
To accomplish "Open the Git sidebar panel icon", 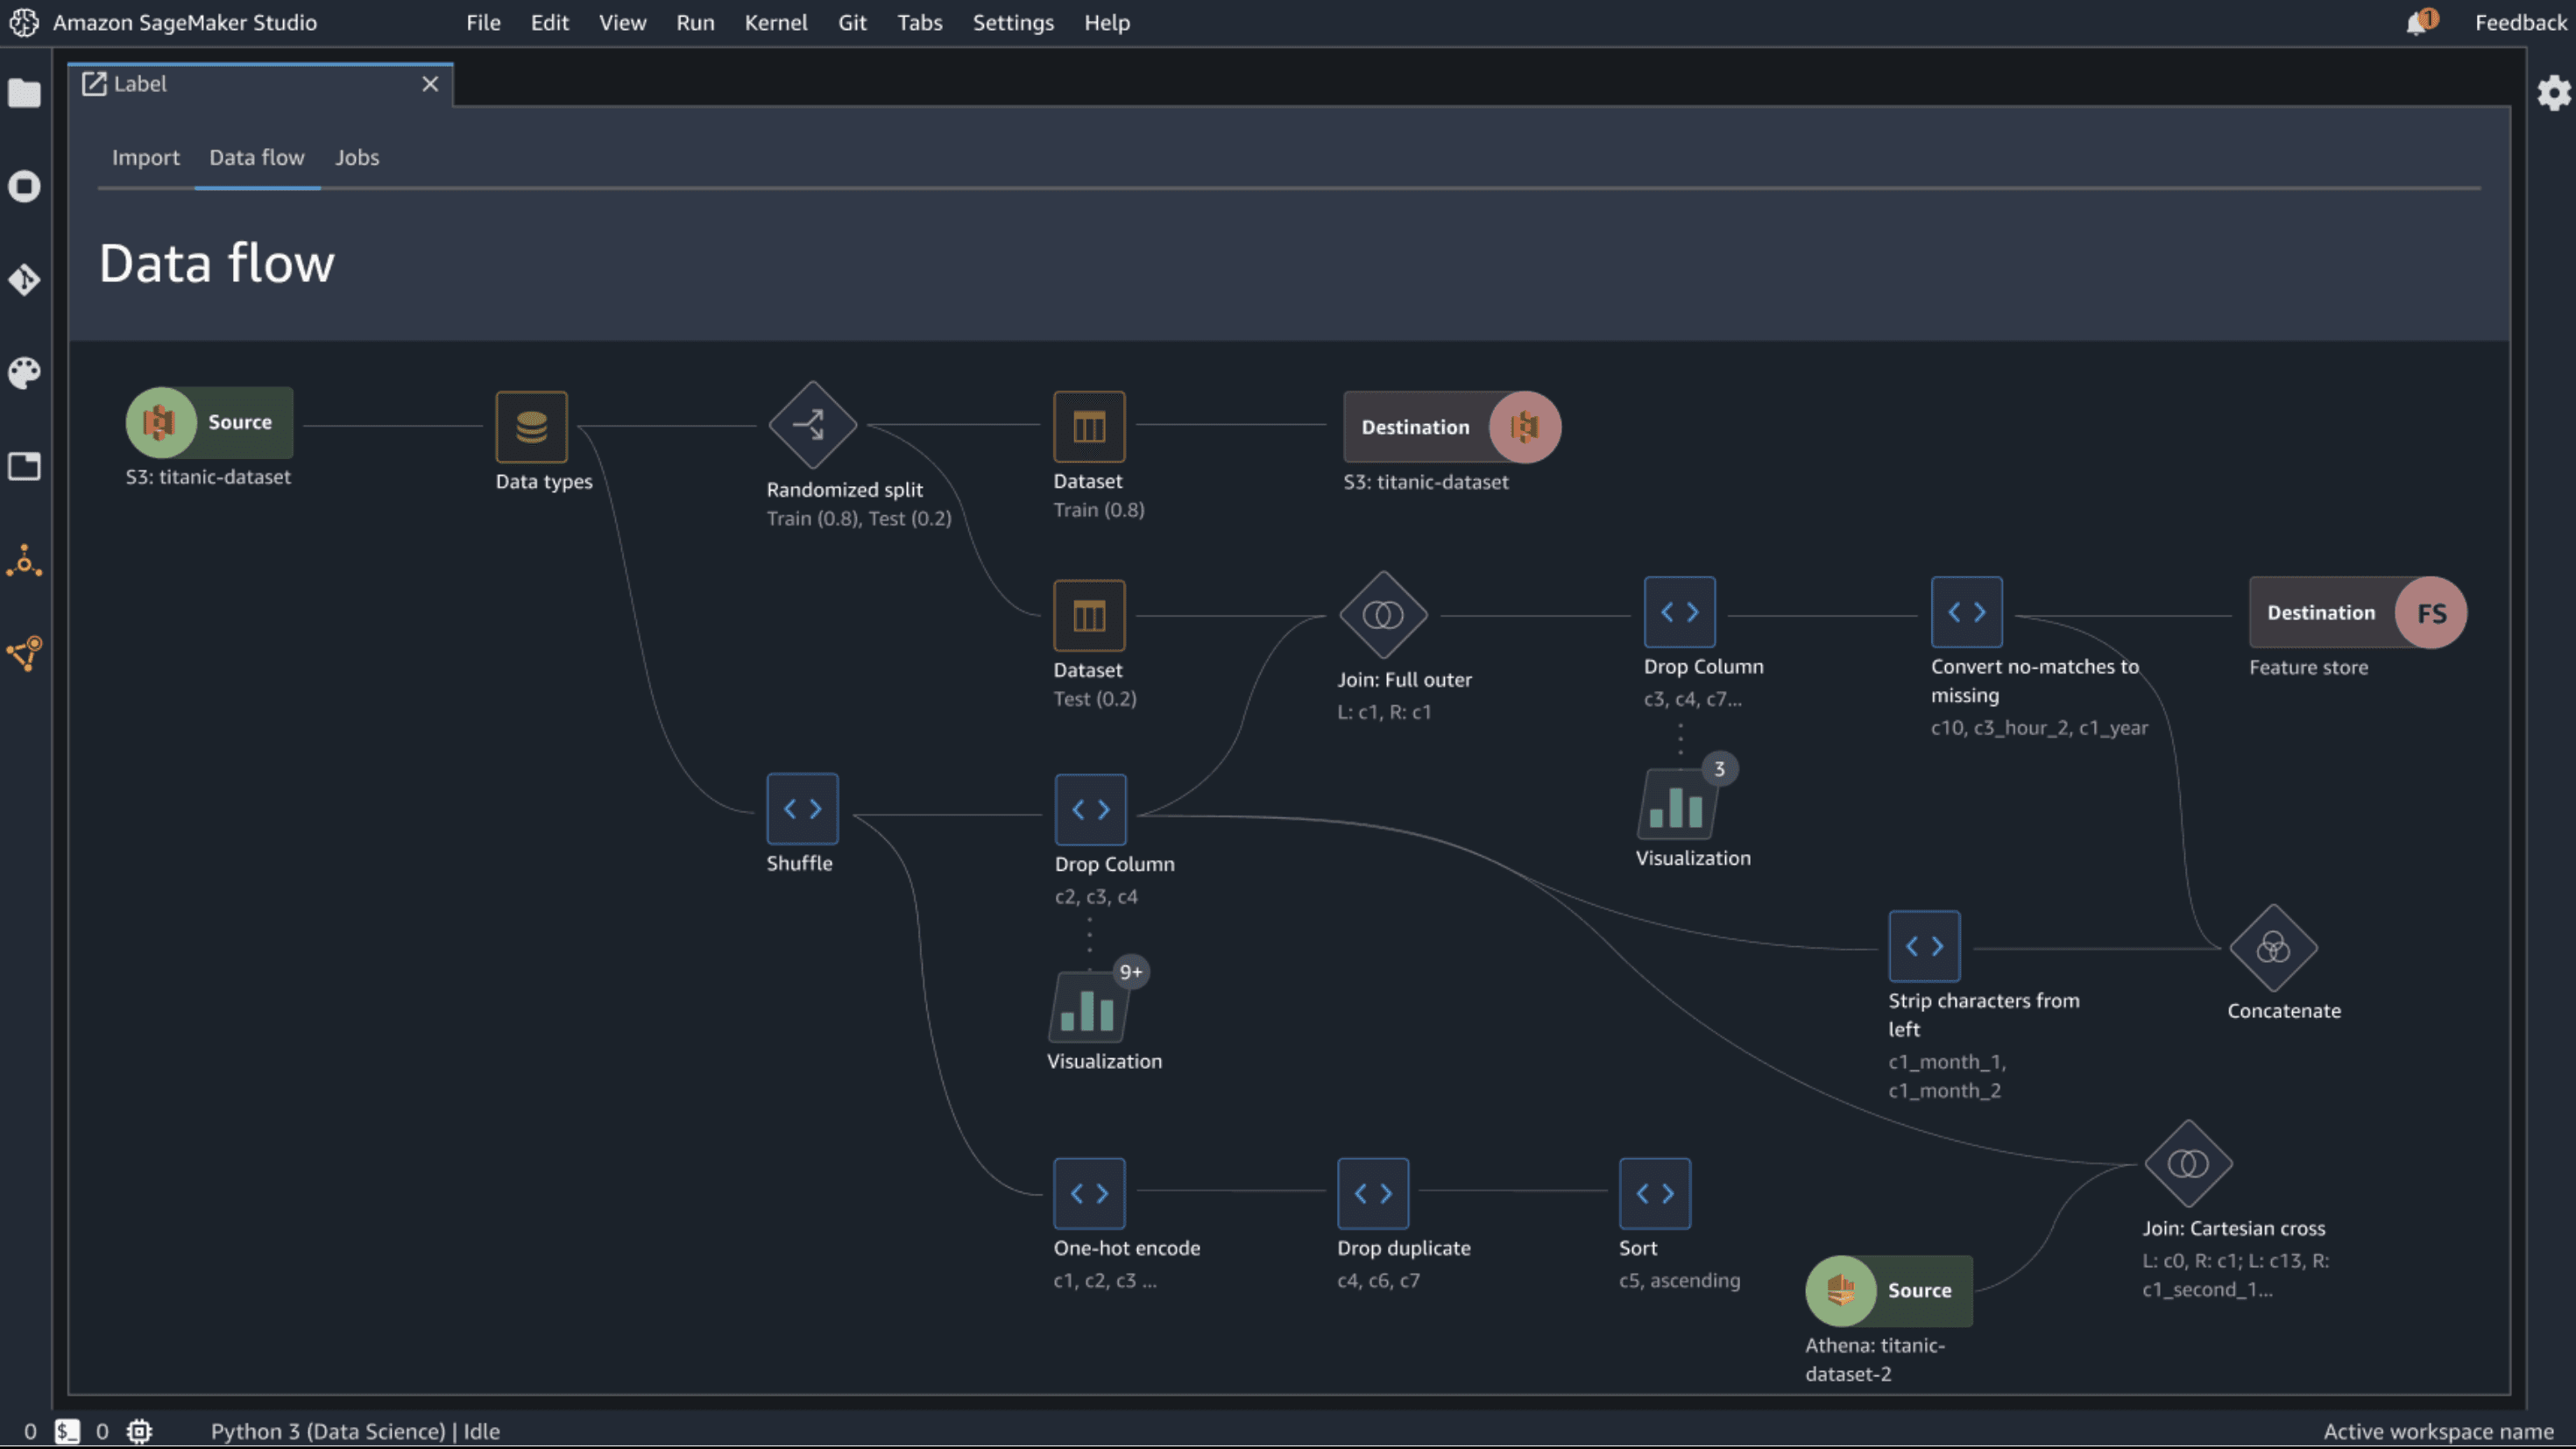I will [24, 279].
